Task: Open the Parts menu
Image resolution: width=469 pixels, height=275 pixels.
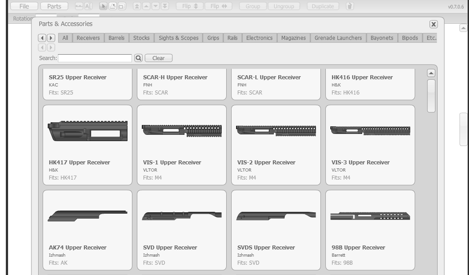Action: tap(54, 6)
